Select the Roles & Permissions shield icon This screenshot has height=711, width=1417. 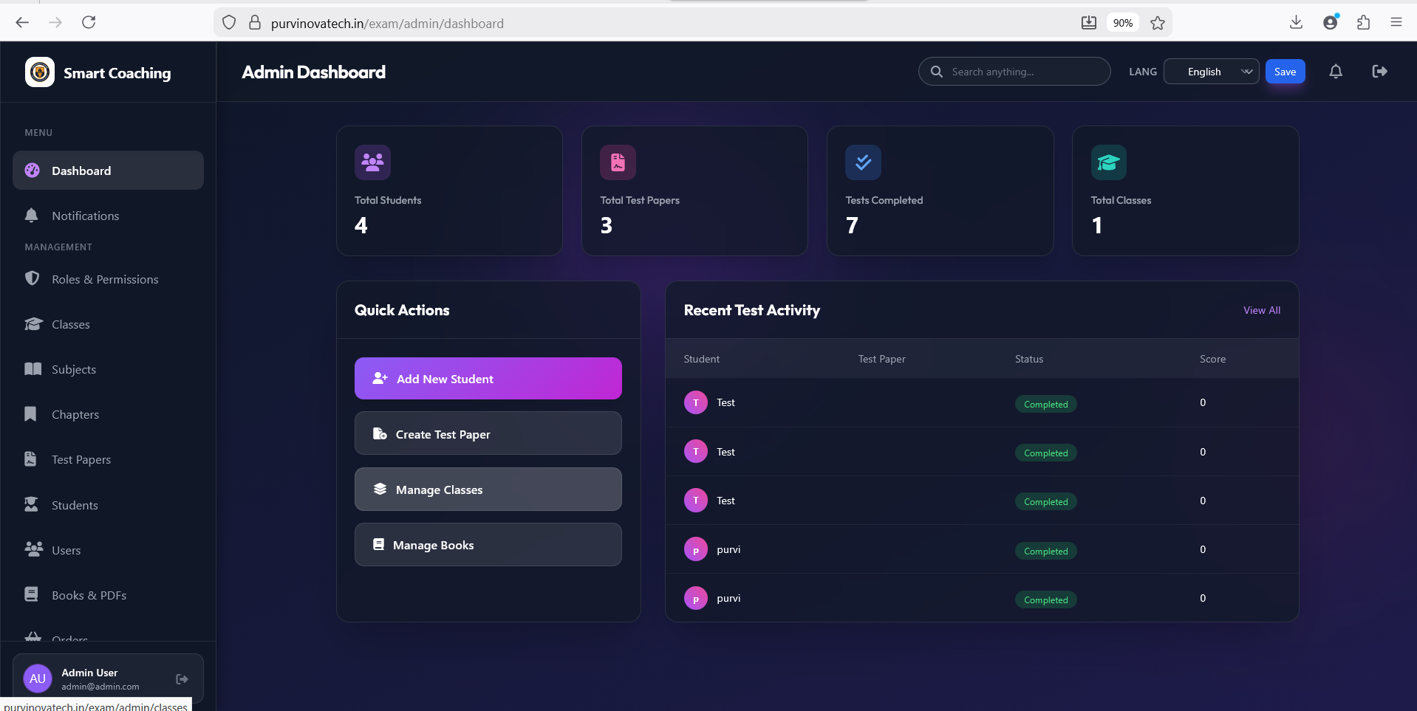pyautogui.click(x=32, y=278)
